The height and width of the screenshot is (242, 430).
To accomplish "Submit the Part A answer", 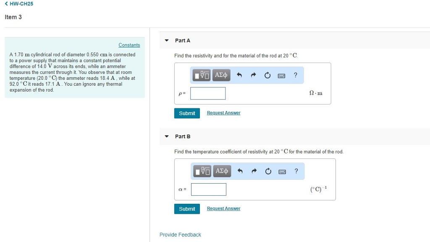I will click(187, 113).
